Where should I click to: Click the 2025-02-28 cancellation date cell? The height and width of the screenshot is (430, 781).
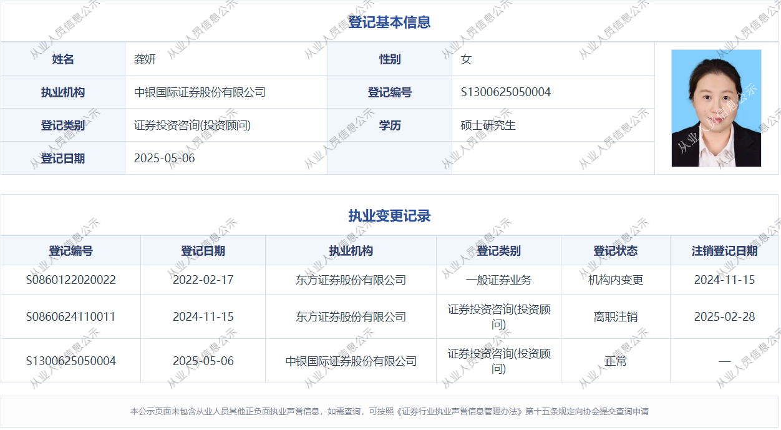point(724,317)
